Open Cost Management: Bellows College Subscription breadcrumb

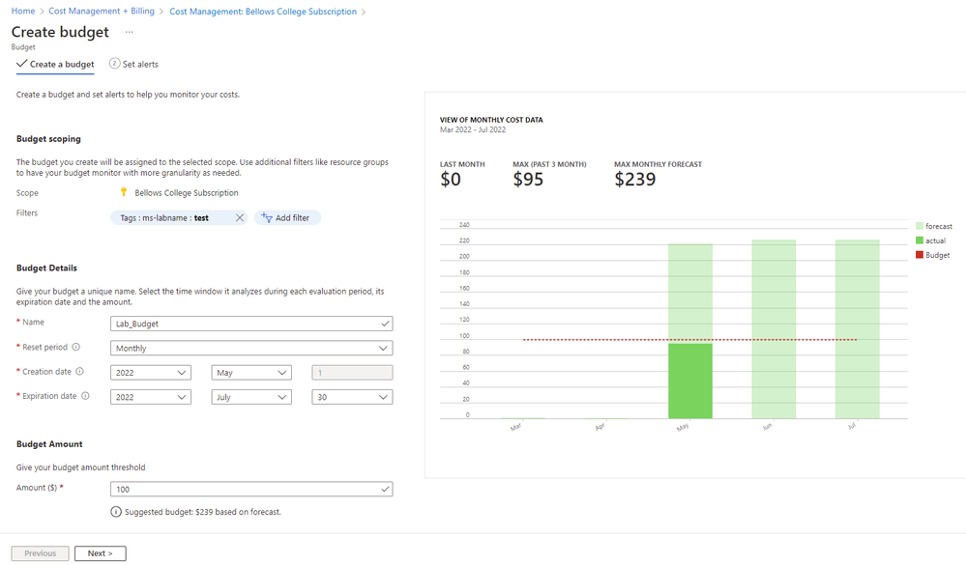pos(263,11)
